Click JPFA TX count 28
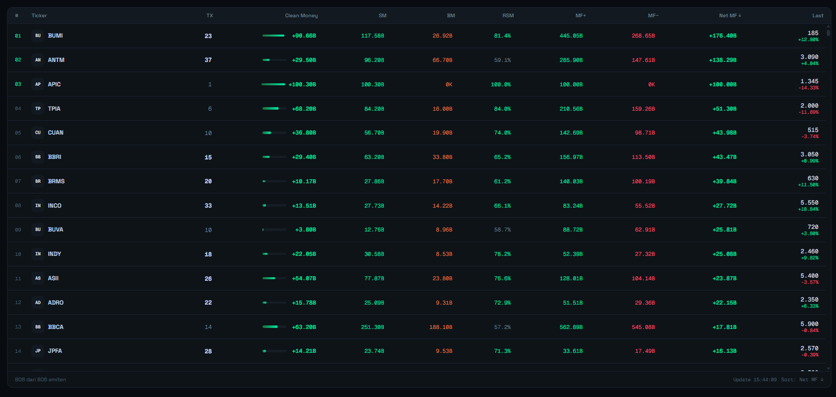 (x=208, y=351)
